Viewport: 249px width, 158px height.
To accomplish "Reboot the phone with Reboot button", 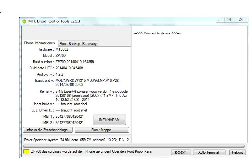I will [x=237, y=152].
